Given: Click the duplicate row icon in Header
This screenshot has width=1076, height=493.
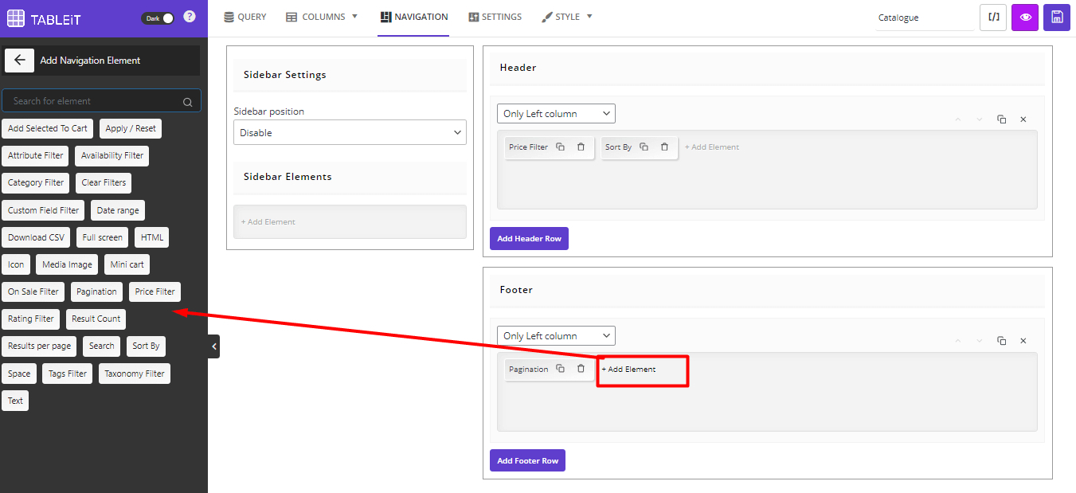Looking at the screenshot, I should tap(1001, 119).
